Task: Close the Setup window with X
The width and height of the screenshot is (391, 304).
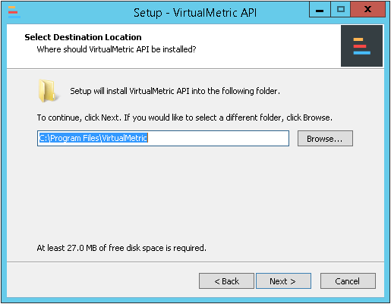Action: tap(367, 10)
